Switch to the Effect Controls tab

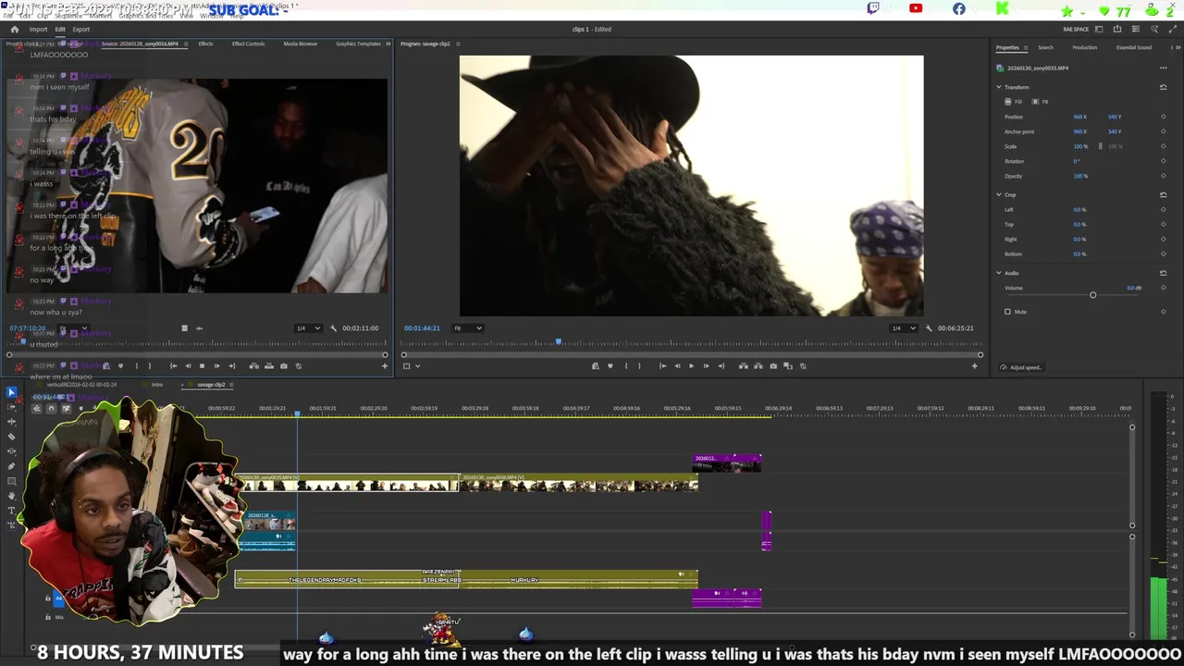coord(248,43)
